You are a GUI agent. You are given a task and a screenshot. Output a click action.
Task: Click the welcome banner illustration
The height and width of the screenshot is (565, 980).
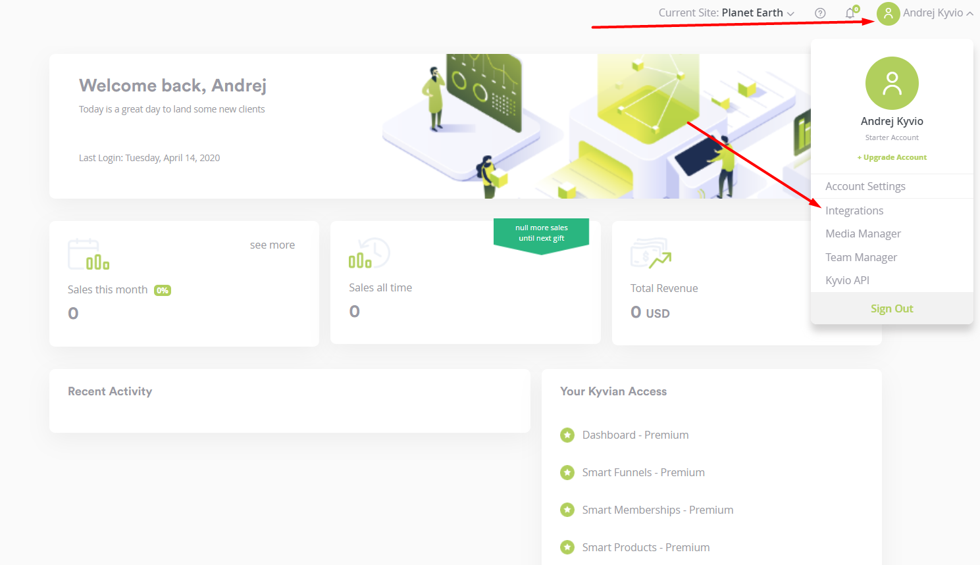pos(596,126)
